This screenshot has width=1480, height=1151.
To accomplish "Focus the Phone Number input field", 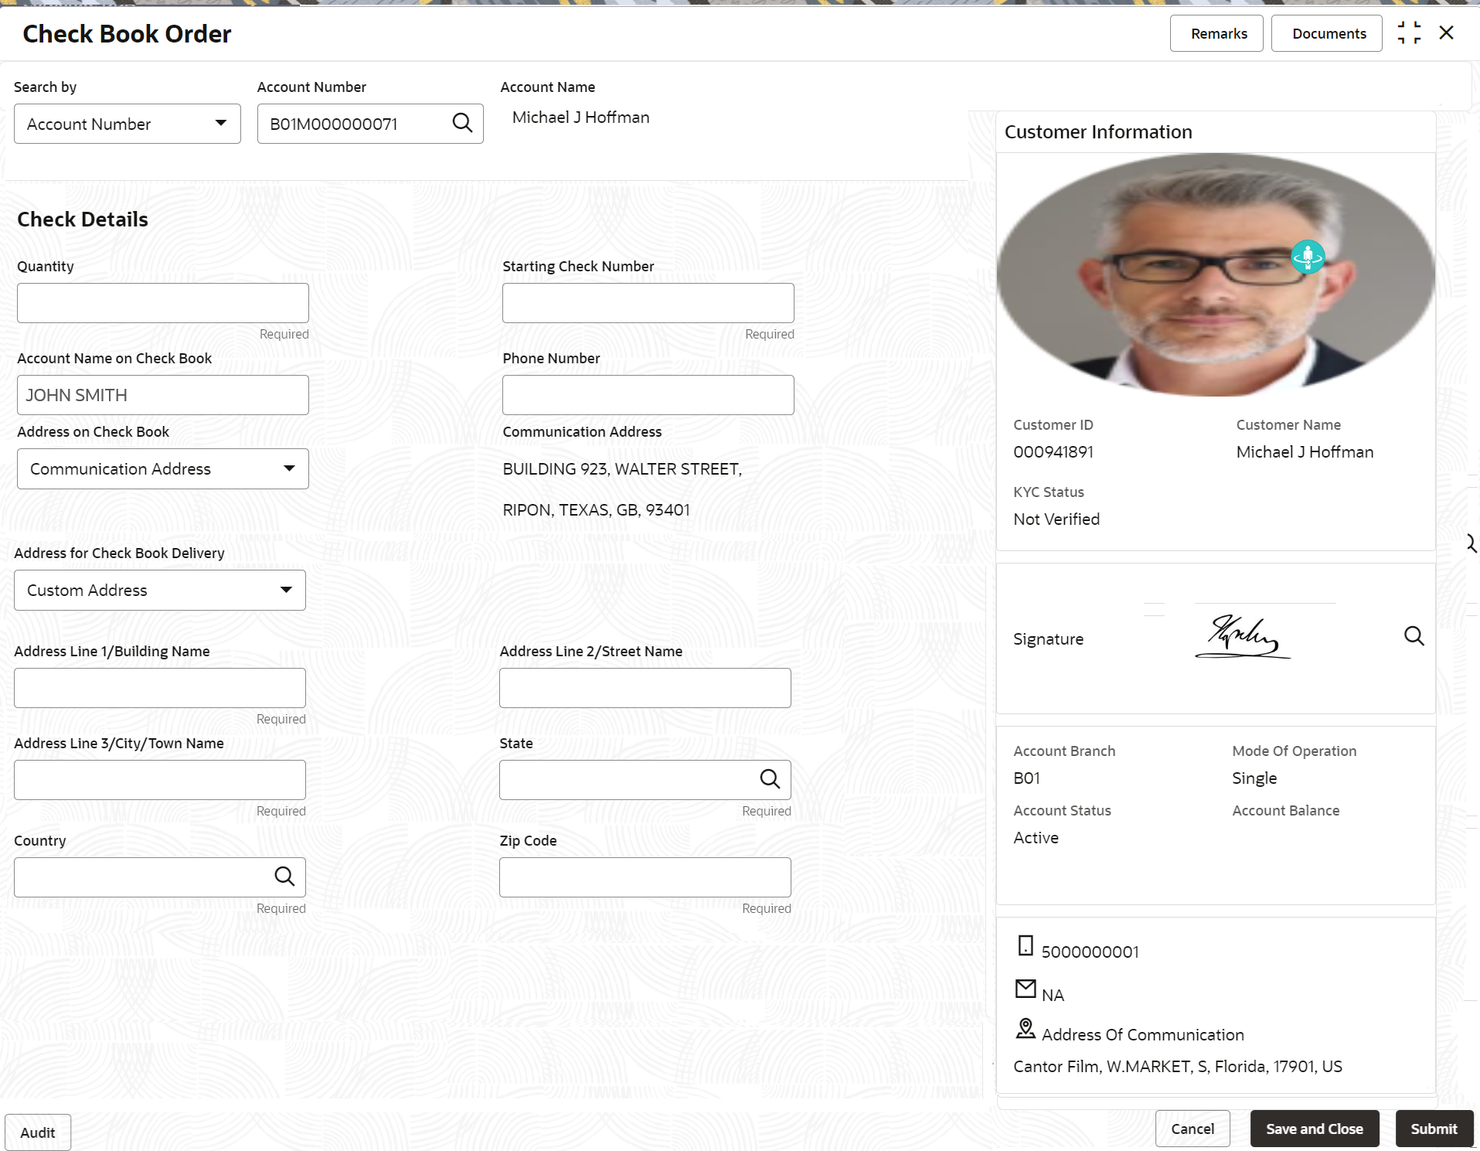I will pos(648,395).
